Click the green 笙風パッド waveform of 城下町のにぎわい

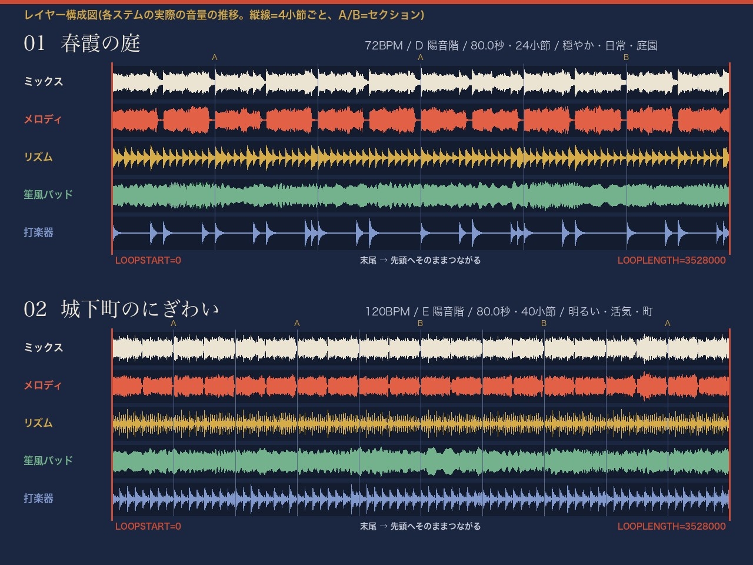point(421,461)
